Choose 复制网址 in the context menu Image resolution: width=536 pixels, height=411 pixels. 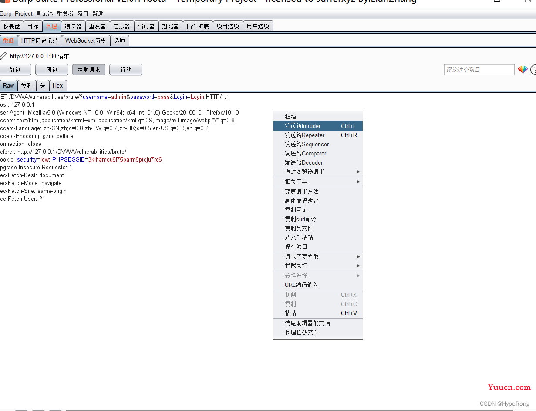point(318,210)
